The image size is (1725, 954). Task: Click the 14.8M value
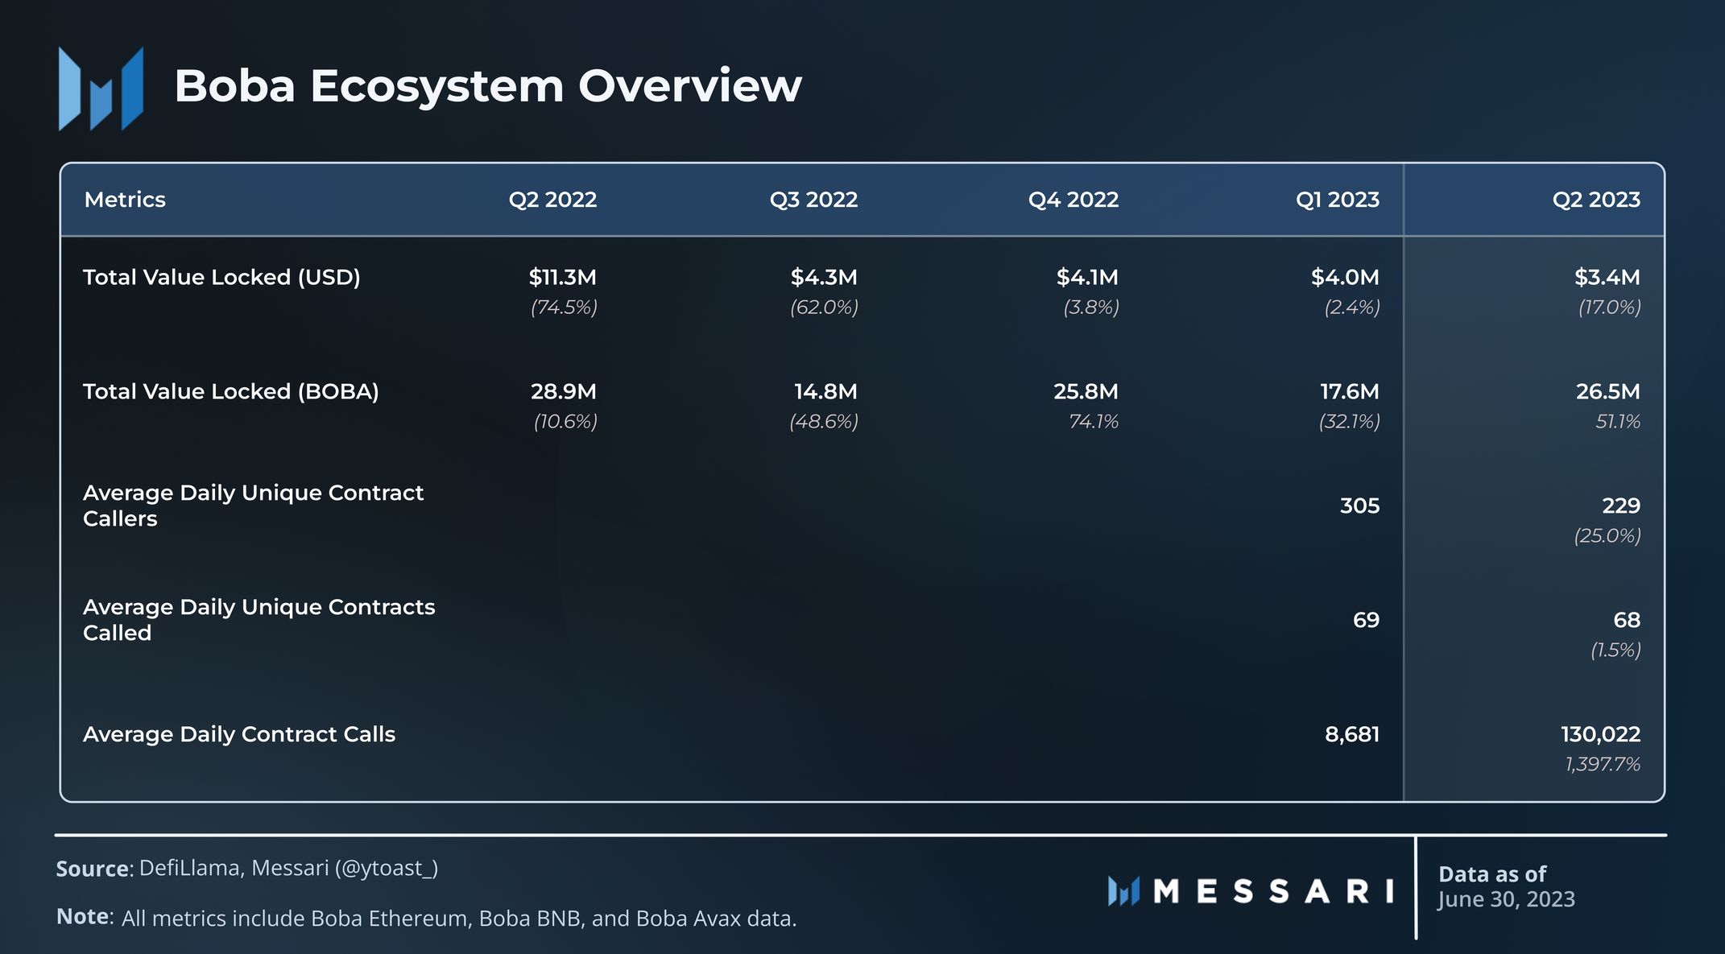point(825,392)
